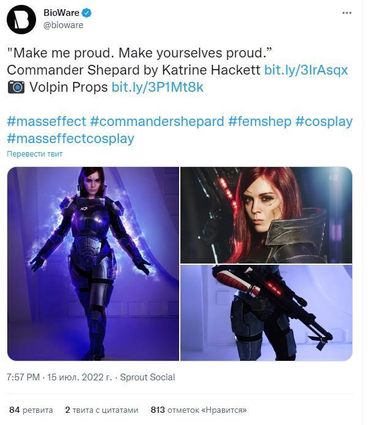Image resolution: width=376 pixels, height=425 pixels.
Task: Click the #masseffect hashtag
Action: tap(46, 121)
